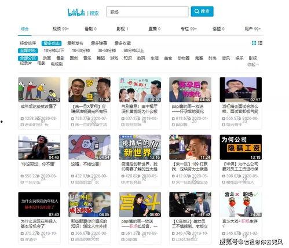Open the 用户 99+ tab
This screenshot has height=248, width=289.
pos(253,29)
